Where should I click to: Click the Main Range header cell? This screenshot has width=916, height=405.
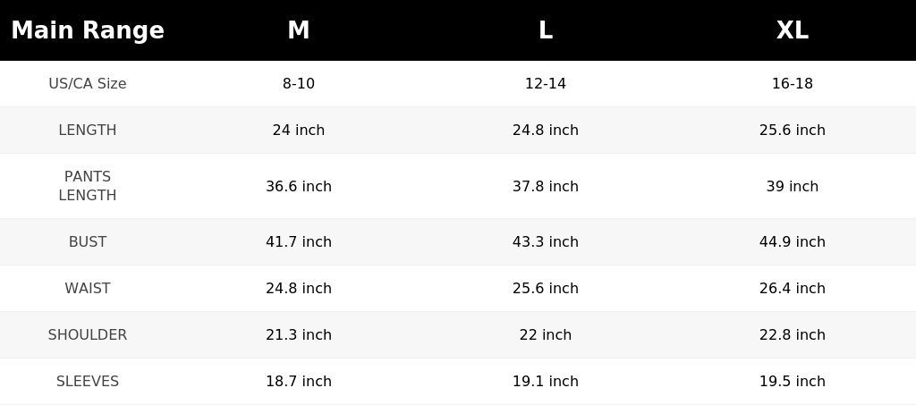click(88, 30)
